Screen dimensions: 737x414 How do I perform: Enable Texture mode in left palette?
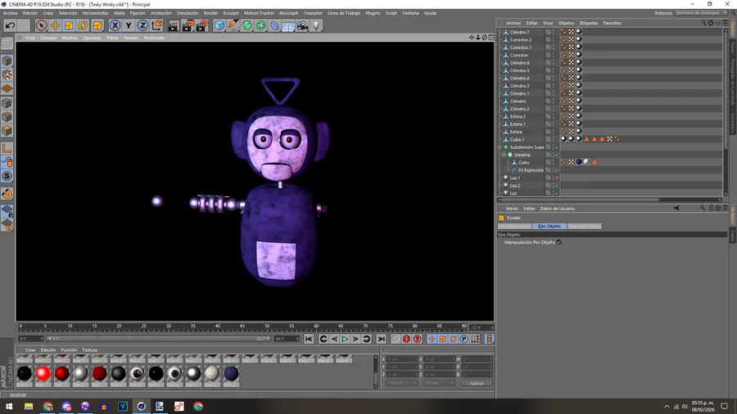(7, 74)
